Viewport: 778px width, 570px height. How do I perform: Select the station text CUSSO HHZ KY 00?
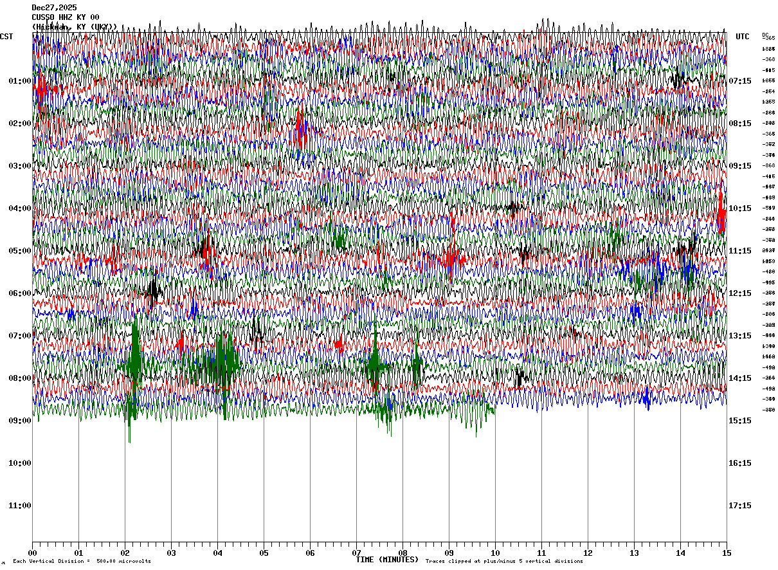click(x=66, y=17)
